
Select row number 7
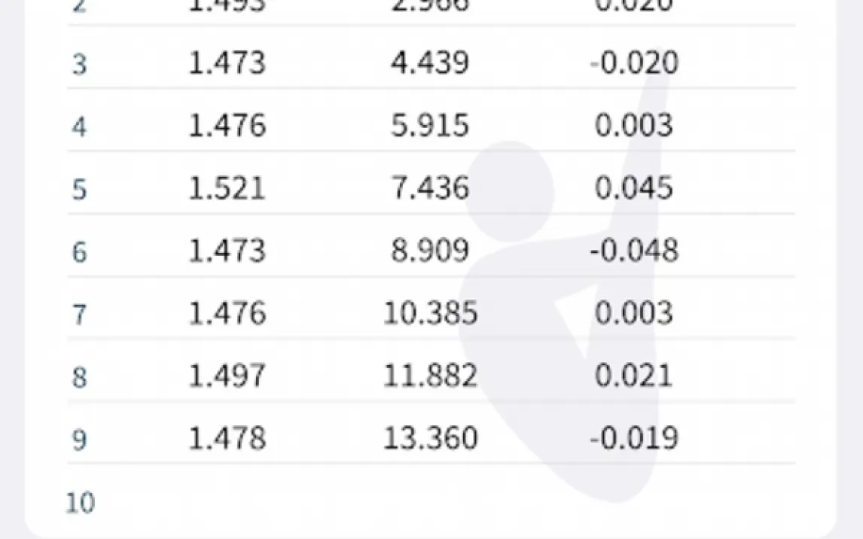pyautogui.click(x=80, y=315)
